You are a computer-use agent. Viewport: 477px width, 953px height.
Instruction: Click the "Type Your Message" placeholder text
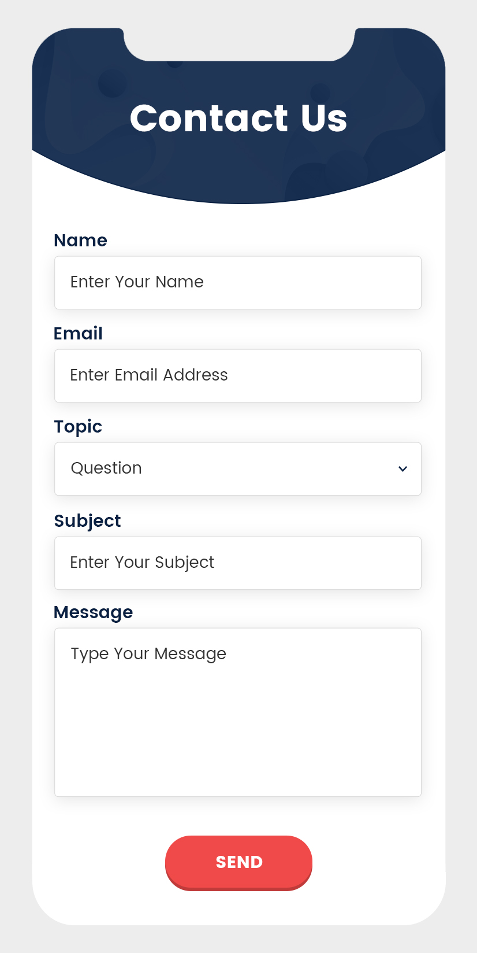coord(148,654)
